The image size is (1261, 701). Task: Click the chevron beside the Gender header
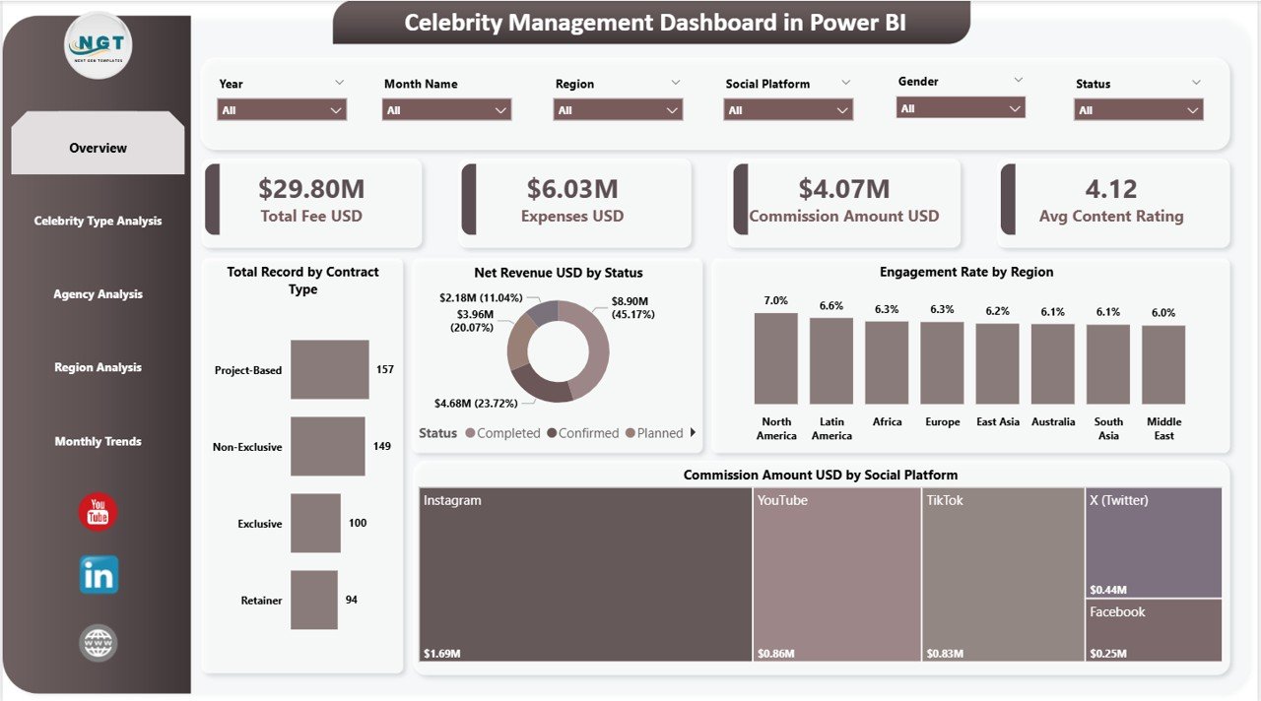tap(1017, 81)
